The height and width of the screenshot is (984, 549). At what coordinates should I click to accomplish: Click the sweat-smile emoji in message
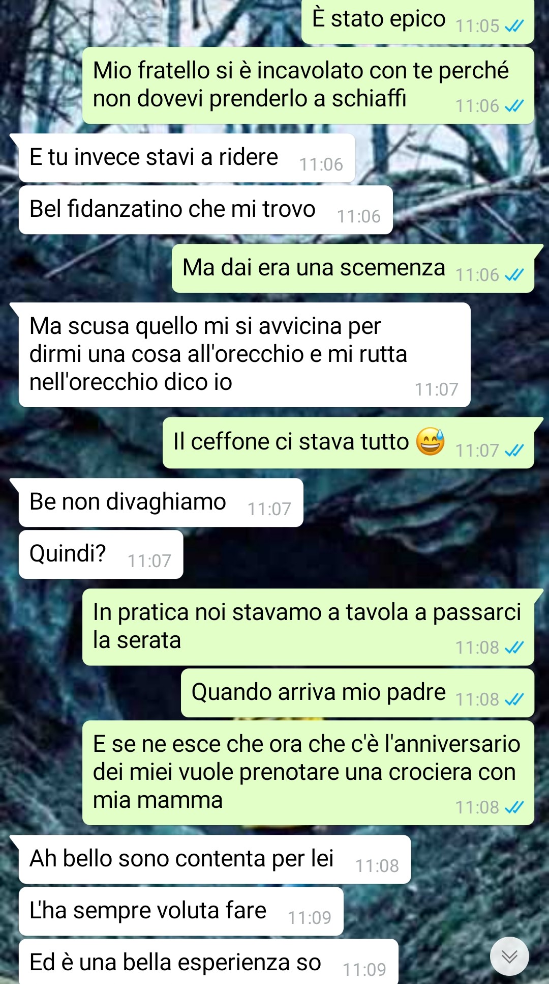(431, 441)
